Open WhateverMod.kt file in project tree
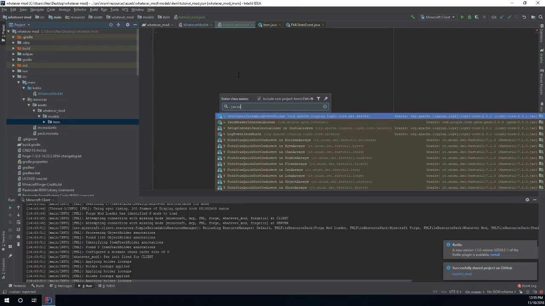545x306 pixels. 50,93
